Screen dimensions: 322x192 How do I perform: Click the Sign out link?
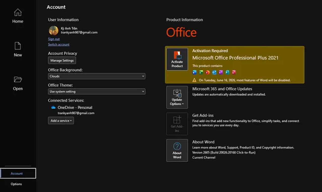click(54, 39)
